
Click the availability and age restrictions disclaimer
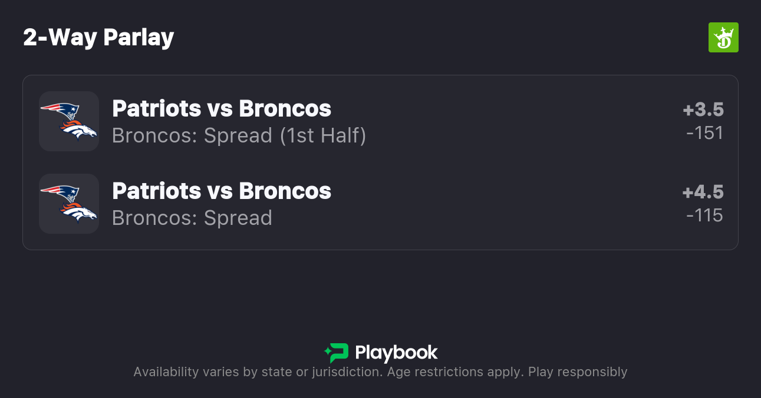(x=380, y=372)
